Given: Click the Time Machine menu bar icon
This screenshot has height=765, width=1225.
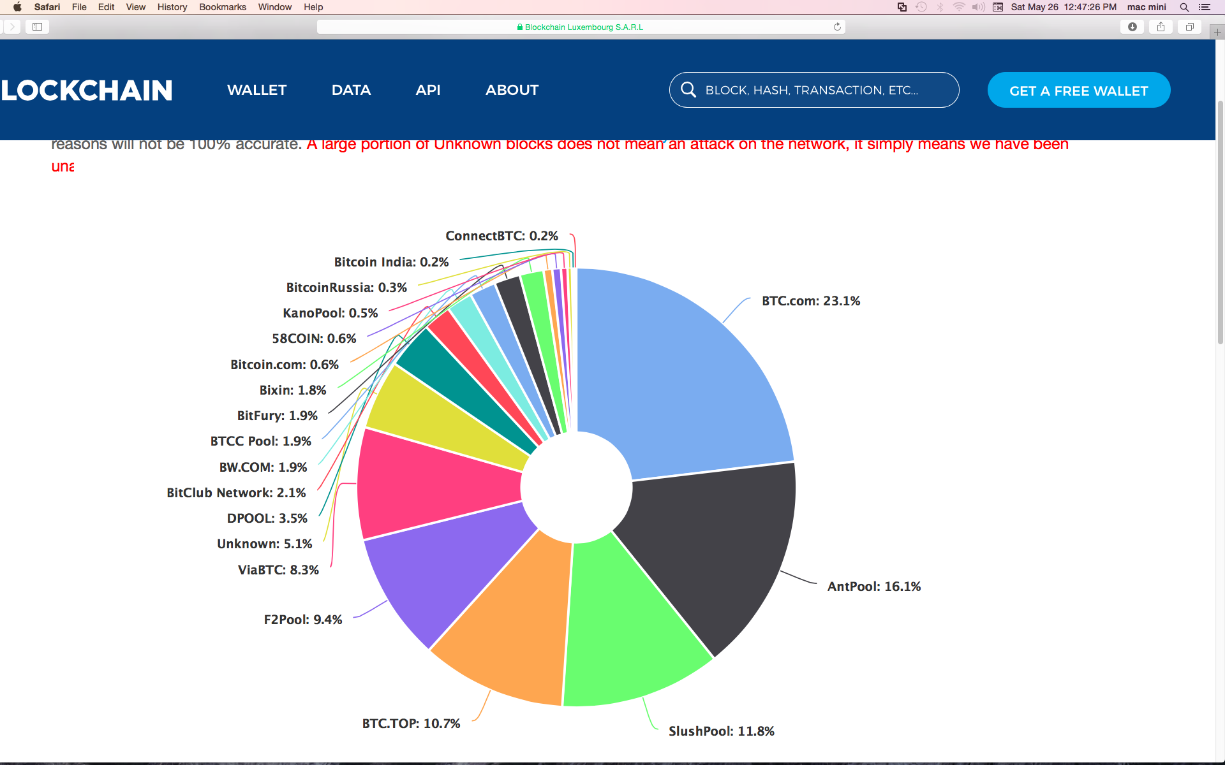Looking at the screenshot, I should (x=921, y=7).
